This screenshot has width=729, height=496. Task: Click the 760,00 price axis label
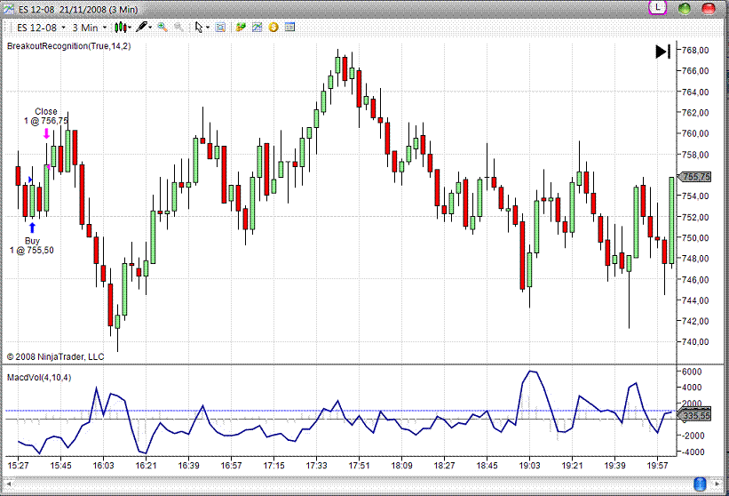point(695,133)
